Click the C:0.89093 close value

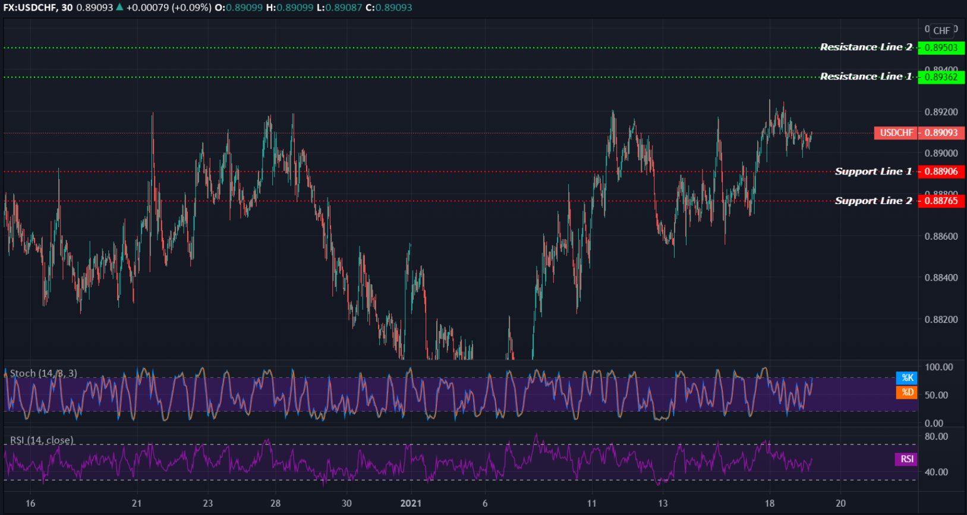pyautogui.click(x=389, y=7)
